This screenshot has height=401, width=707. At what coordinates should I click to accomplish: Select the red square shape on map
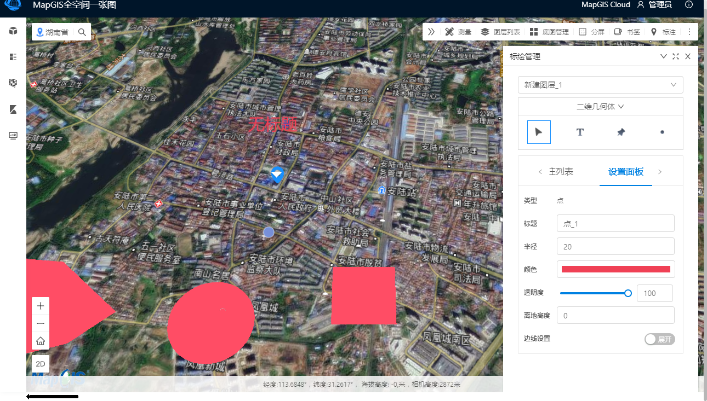tap(363, 295)
